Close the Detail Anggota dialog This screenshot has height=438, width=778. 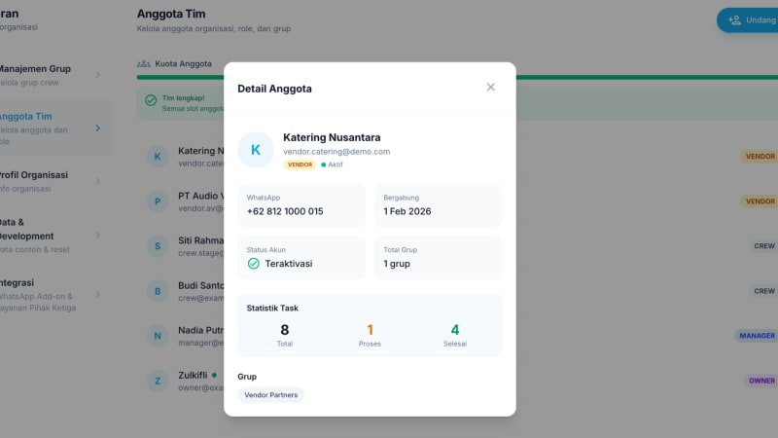pyautogui.click(x=490, y=88)
